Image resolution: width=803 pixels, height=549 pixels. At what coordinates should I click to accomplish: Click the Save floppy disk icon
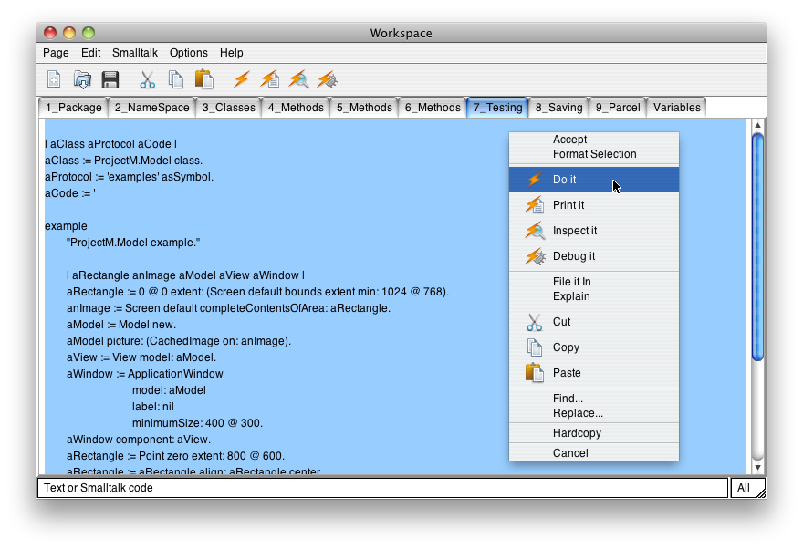[110, 80]
